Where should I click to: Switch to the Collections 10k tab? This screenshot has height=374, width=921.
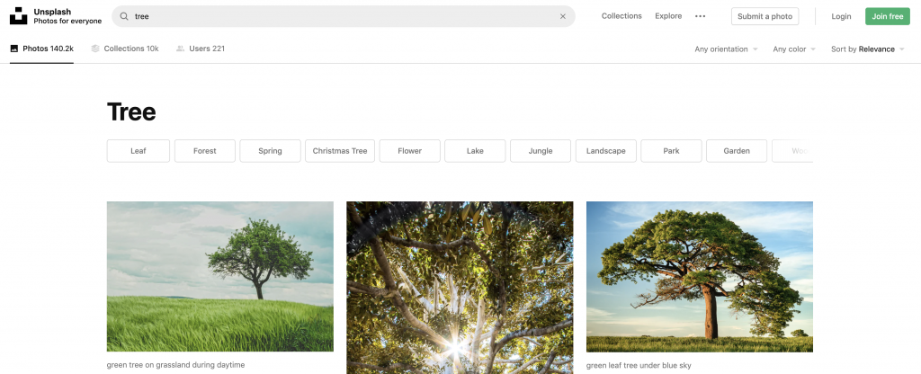(x=125, y=49)
